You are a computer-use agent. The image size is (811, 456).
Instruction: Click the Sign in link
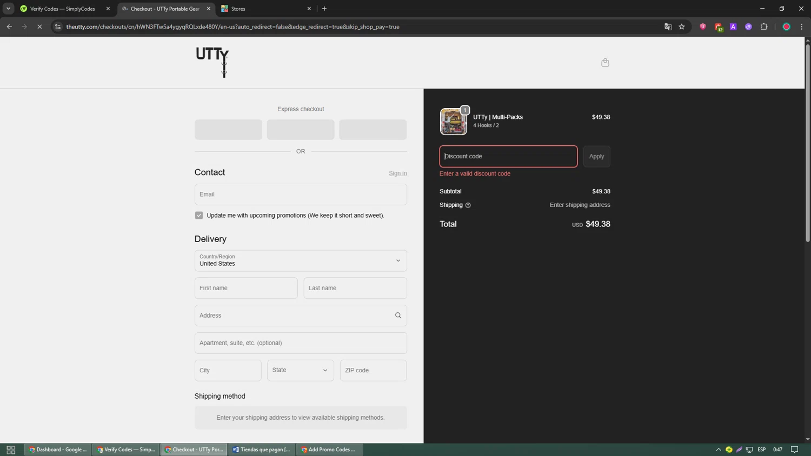click(397, 173)
